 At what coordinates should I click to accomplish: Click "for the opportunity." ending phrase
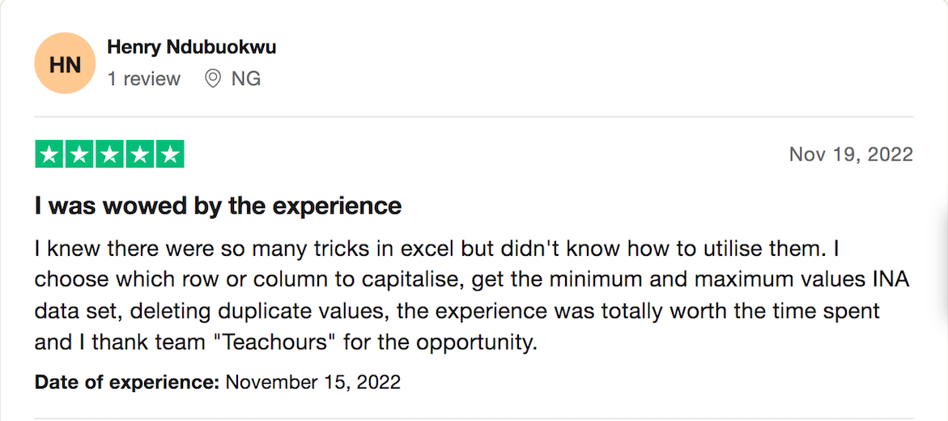440,343
